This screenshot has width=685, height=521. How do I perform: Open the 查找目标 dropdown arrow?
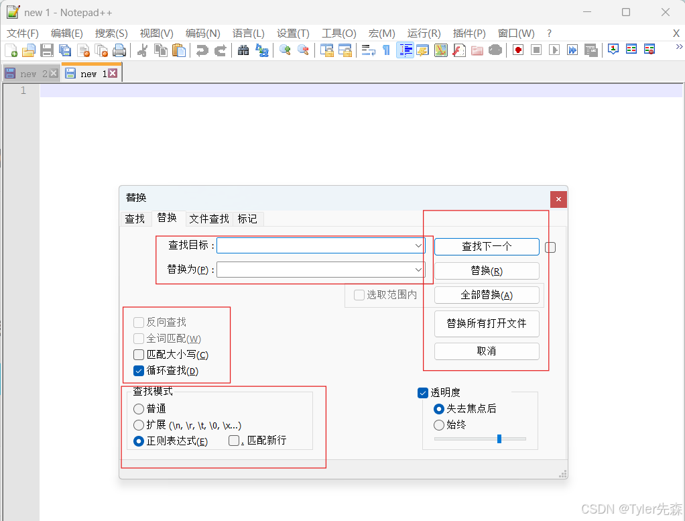[x=419, y=245]
